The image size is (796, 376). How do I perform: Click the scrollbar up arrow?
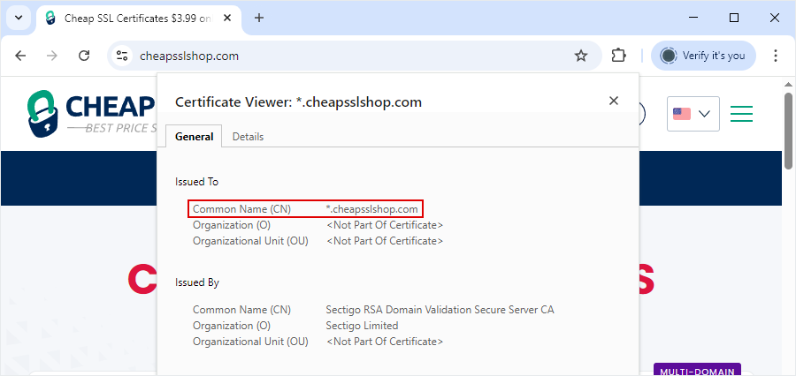click(788, 84)
